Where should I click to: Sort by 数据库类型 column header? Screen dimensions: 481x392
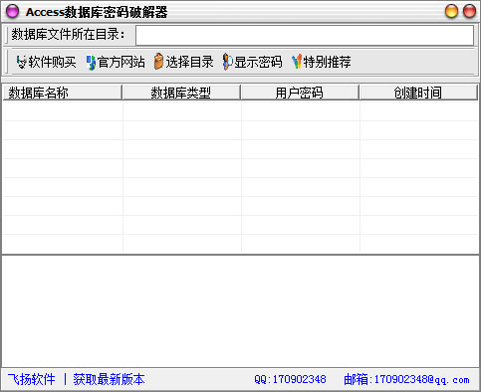click(x=181, y=93)
